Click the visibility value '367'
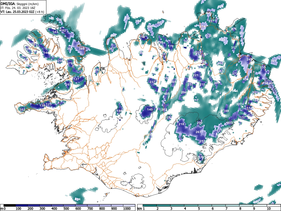 [x=112, y=49]
